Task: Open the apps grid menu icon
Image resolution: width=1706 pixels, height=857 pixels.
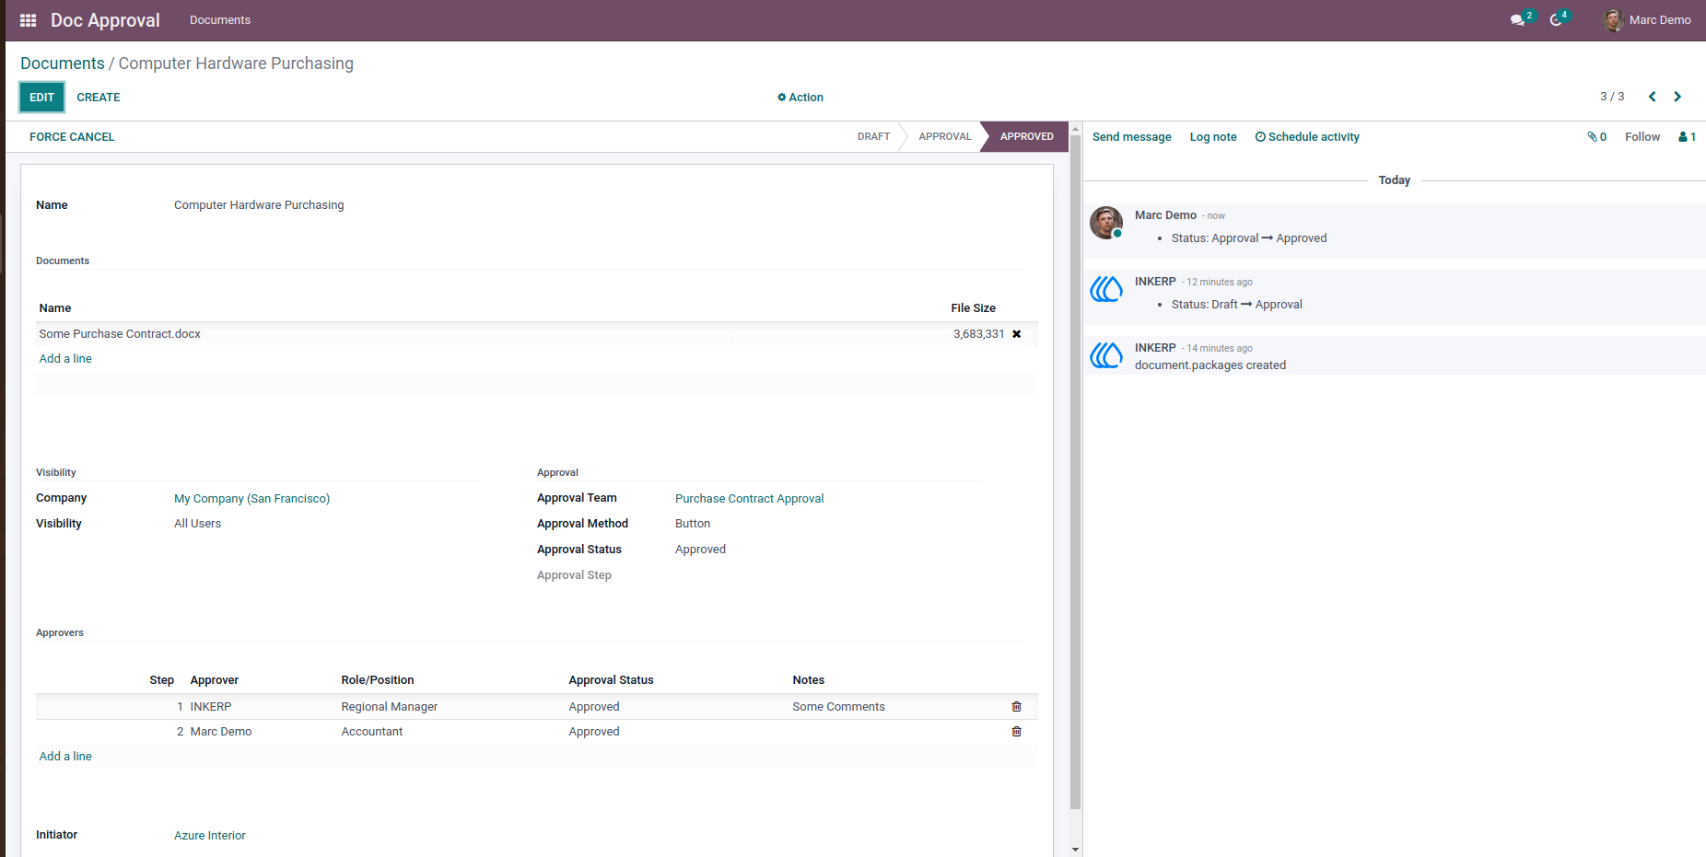Action: tap(28, 20)
